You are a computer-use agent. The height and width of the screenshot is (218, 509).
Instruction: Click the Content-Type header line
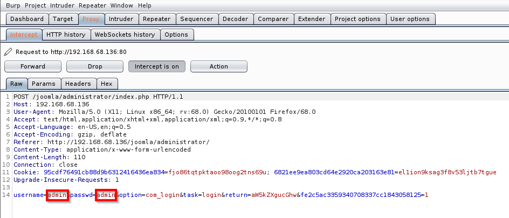(102, 149)
